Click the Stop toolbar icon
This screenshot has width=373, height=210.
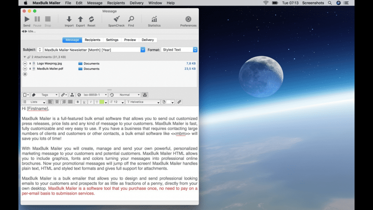tap(48, 19)
